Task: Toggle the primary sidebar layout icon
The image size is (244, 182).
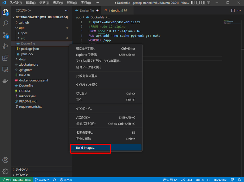Action: (193, 3)
